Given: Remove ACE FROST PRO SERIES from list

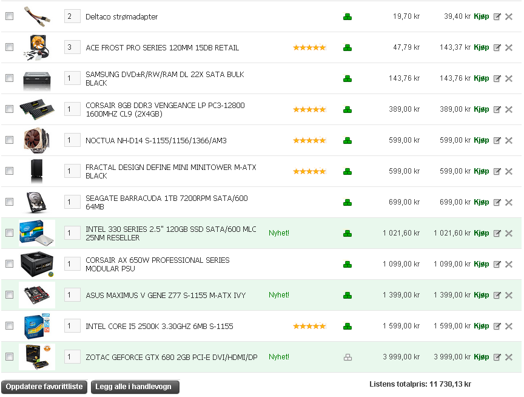Looking at the screenshot, I should tap(509, 47).
